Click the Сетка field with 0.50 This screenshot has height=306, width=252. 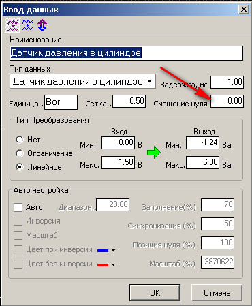(x=129, y=102)
